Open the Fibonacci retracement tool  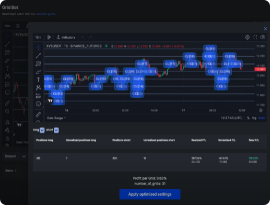pos(38,64)
